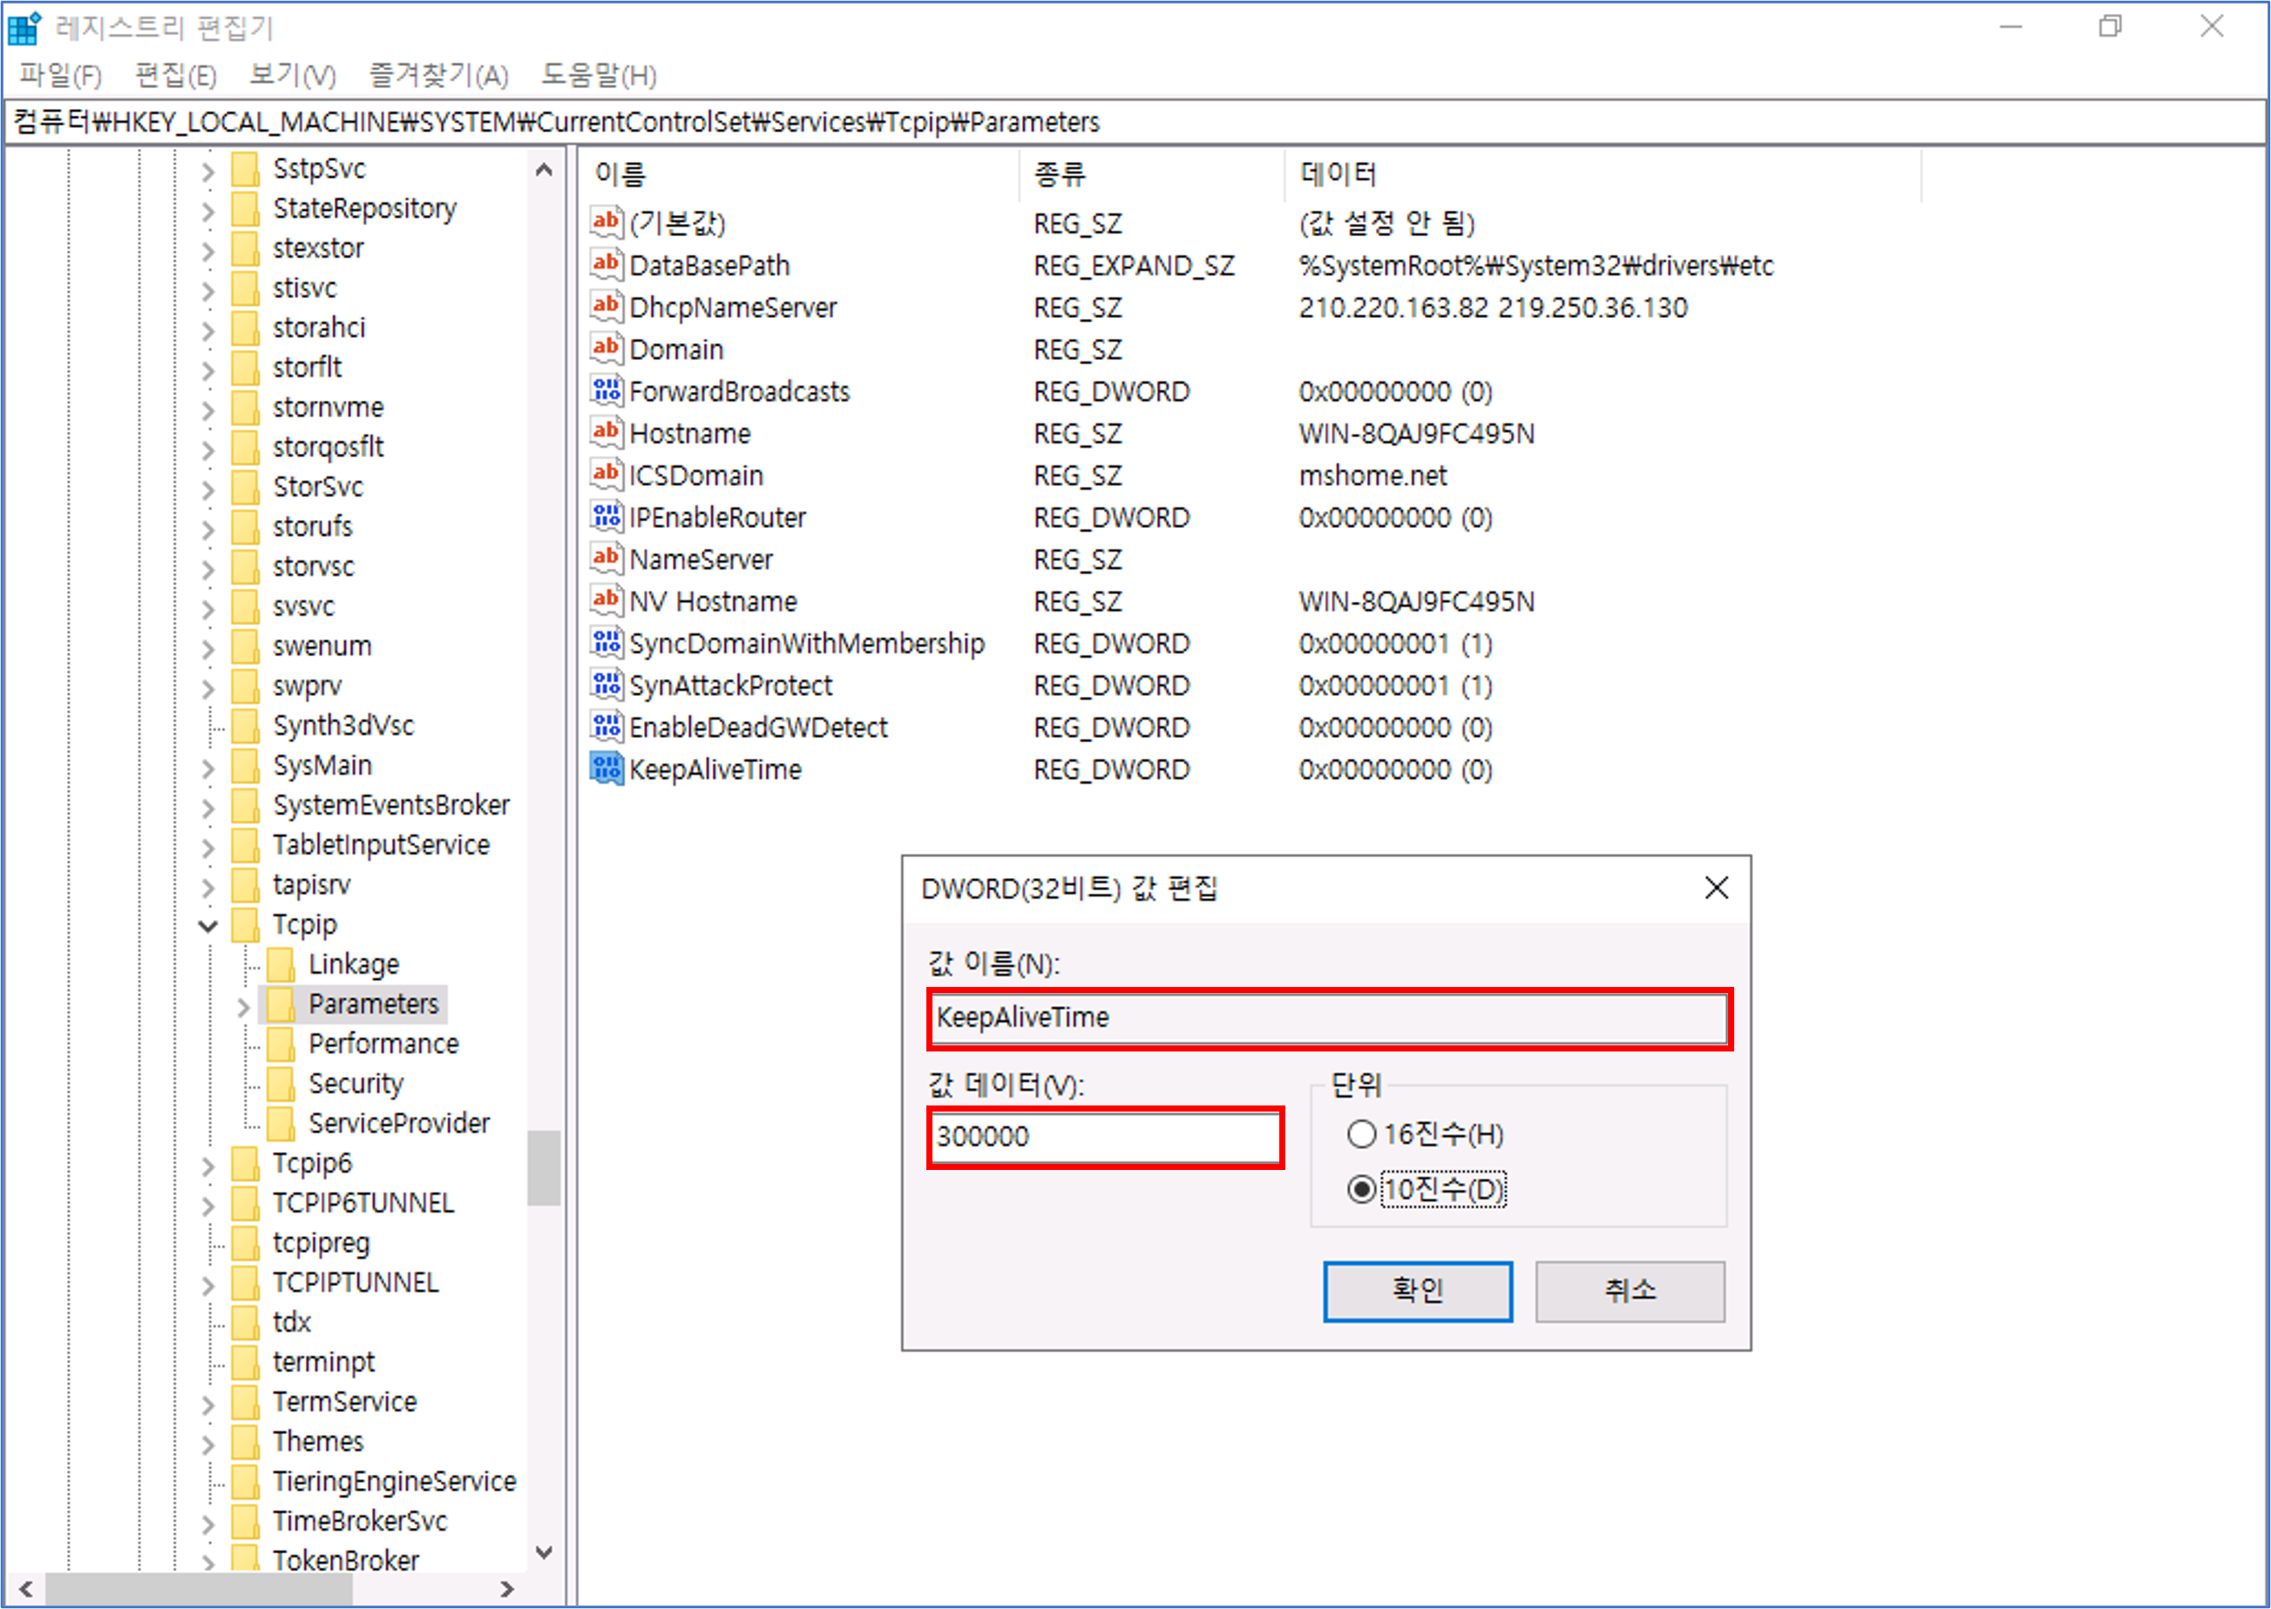
Task: Click the SynAttackProtect DWORD icon
Action: coord(606,685)
